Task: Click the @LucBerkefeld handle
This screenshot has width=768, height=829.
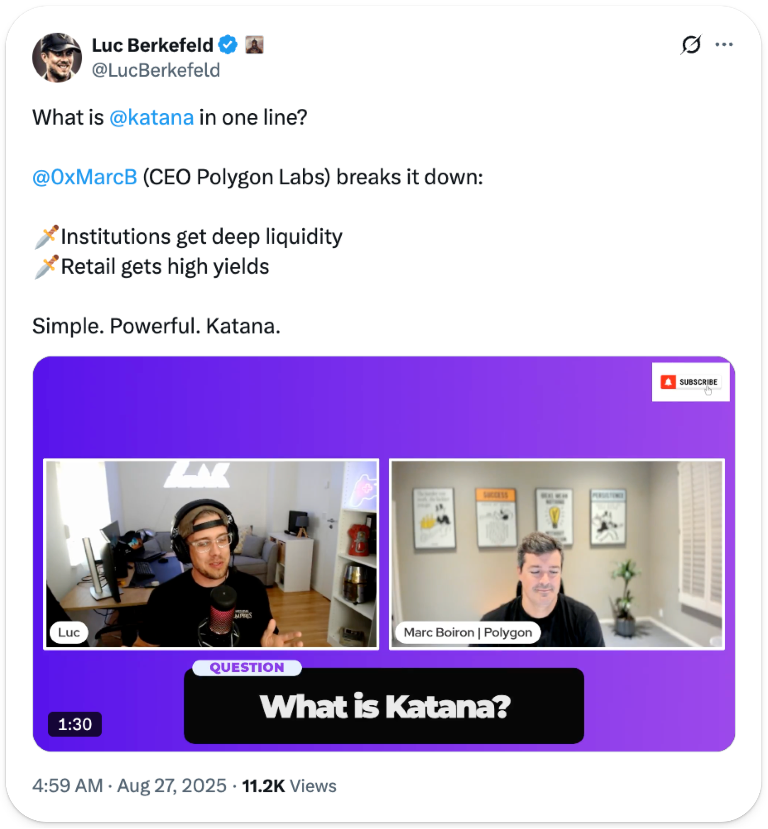Action: (x=156, y=70)
